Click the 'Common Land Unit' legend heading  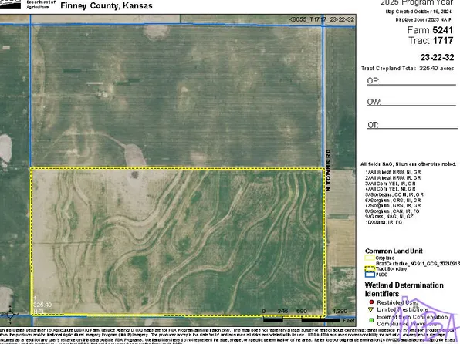point(394,251)
